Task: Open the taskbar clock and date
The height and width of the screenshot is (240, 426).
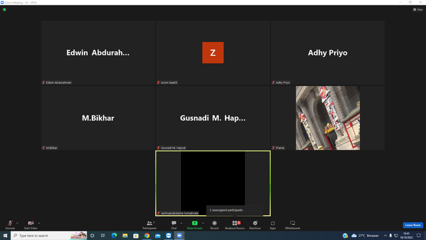Action: click(407, 235)
